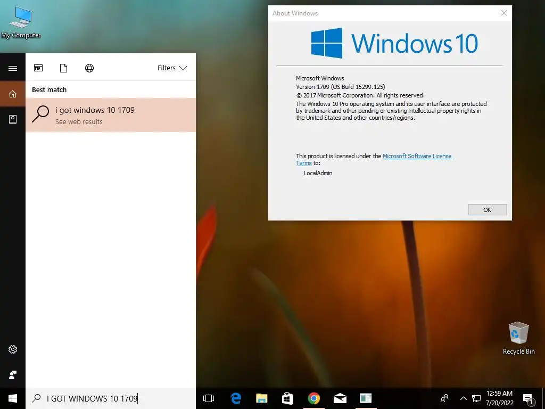Open the settings gear in search sidebar
Screen dimensions: 545x409
tap(13, 349)
